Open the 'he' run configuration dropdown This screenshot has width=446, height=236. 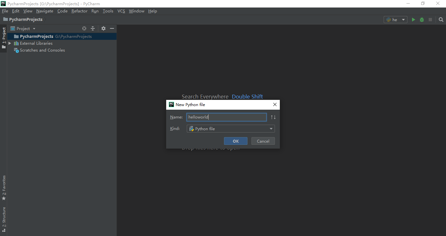click(x=395, y=20)
